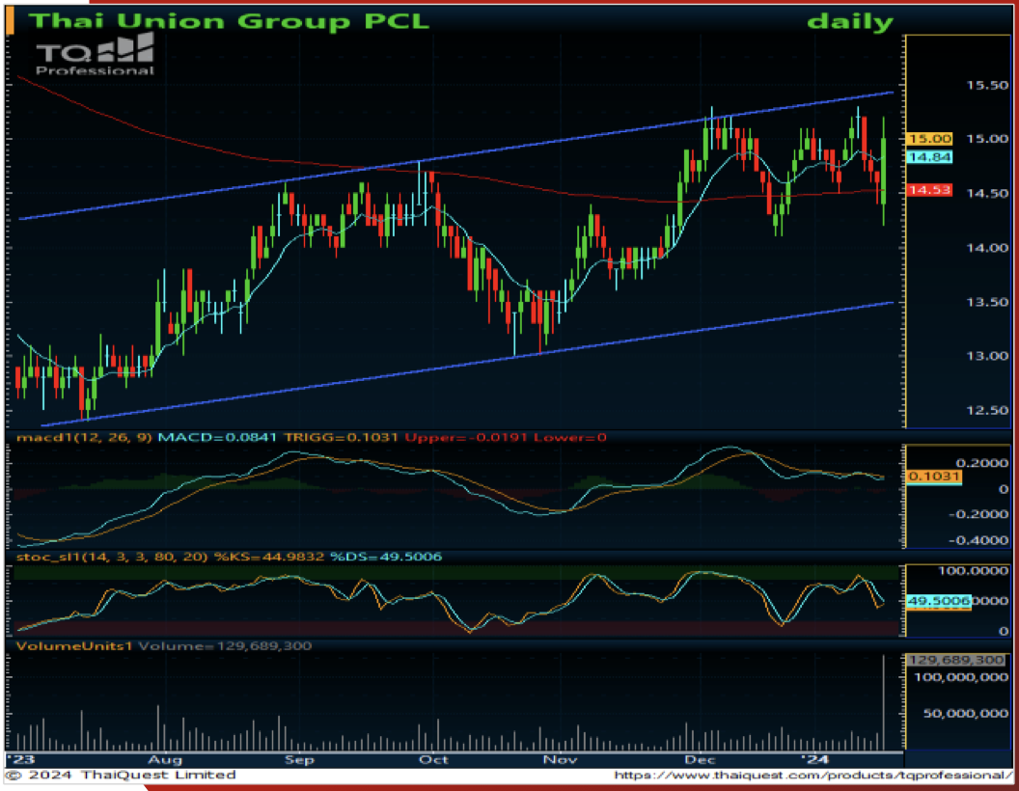Image resolution: width=1019 pixels, height=791 pixels.
Task: Click the orange 0.1031 MACD axis tag
Action: [x=933, y=477]
